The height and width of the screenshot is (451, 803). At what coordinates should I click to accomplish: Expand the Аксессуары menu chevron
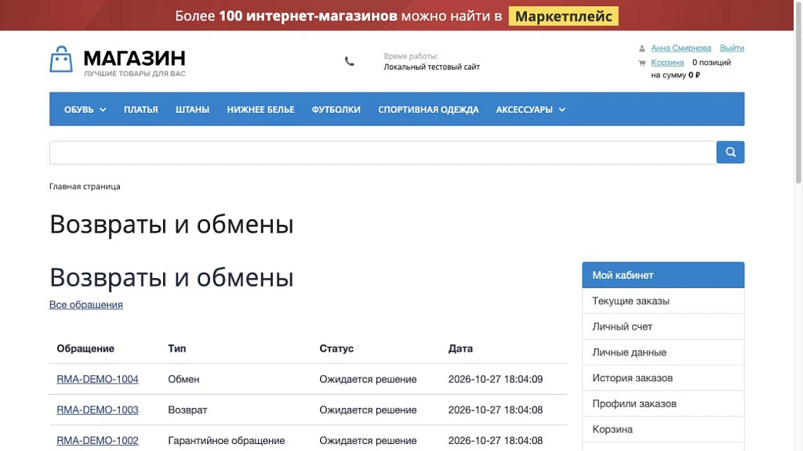561,110
